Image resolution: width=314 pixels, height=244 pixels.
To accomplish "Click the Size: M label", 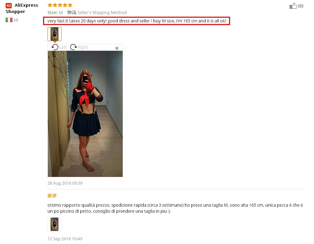I will click(x=55, y=13).
